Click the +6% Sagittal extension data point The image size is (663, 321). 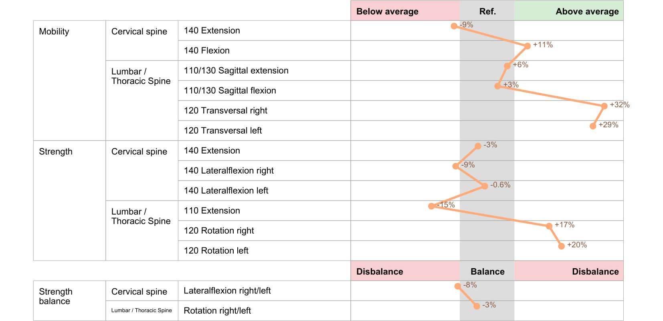pos(507,66)
